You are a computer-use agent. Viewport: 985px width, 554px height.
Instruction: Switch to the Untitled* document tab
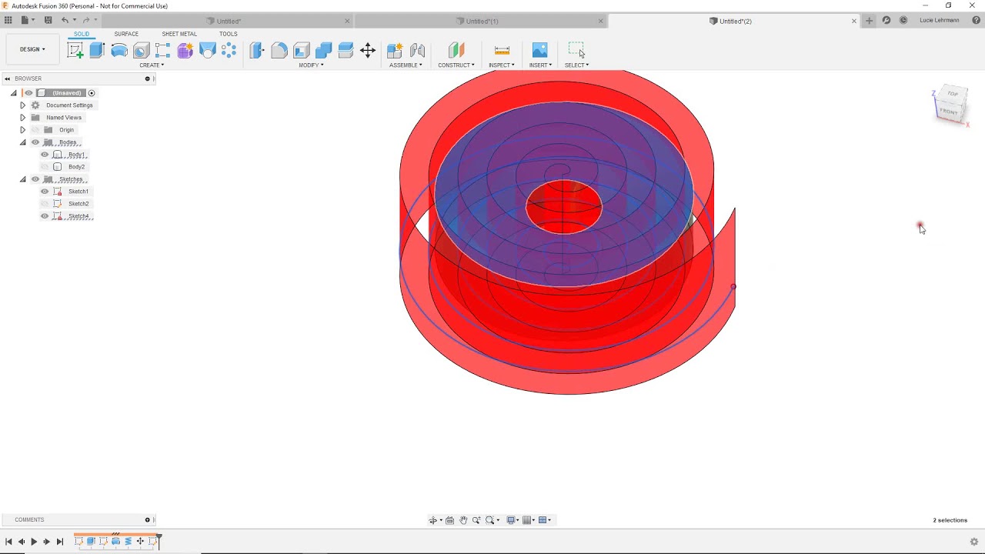[228, 21]
